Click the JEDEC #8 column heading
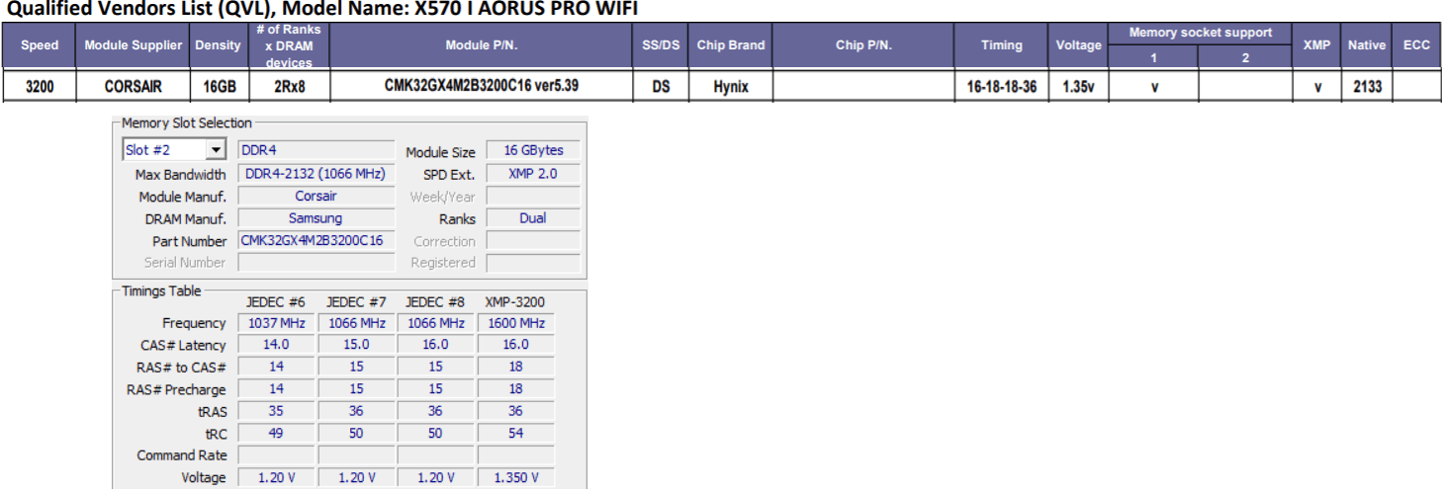 click(435, 302)
